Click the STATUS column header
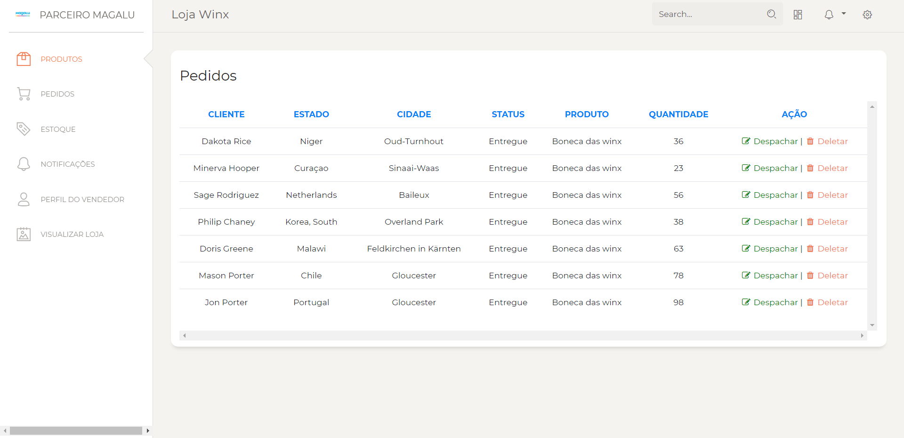Viewport: 904px width, 438px height. point(508,114)
